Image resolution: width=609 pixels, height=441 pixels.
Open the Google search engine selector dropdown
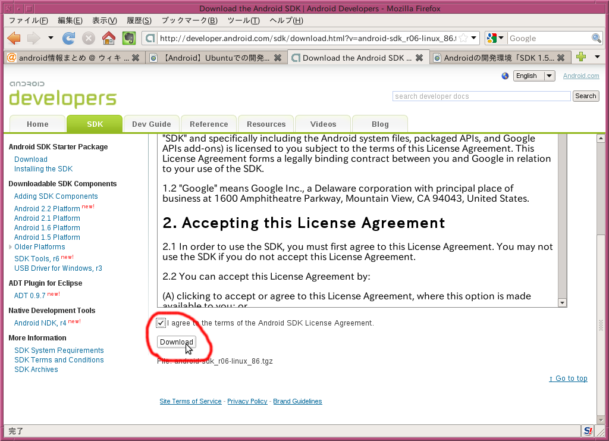tap(495, 38)
